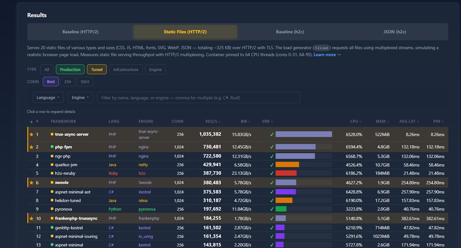Open the Language dropdown

(x=48, y=98)
